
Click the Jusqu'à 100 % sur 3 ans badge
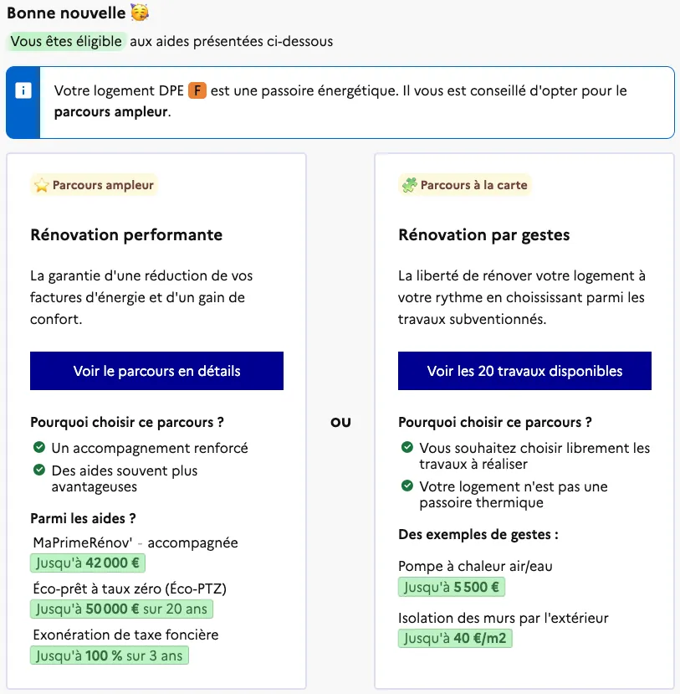(110, 655)
